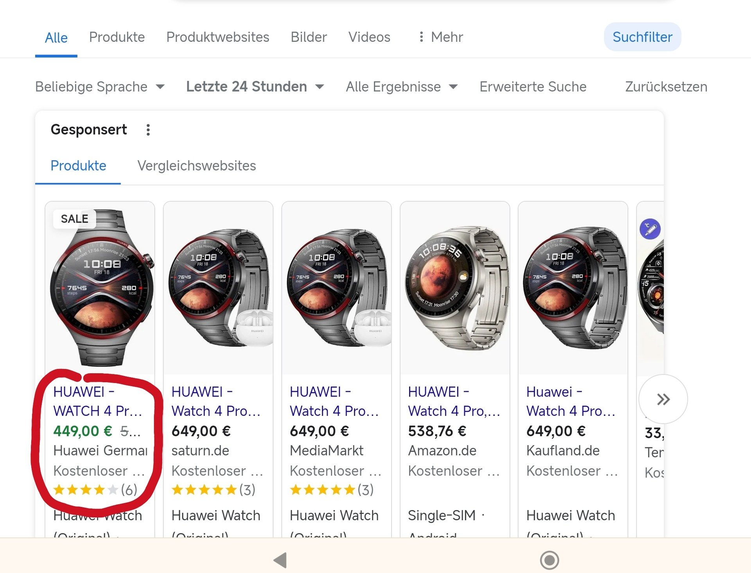The image size is (751, 573).
Task: Expand the Letzte 24 Stunden dropdown
Action: [255, 86]
